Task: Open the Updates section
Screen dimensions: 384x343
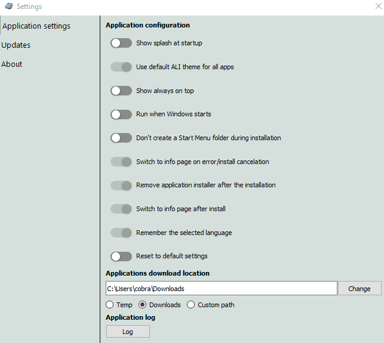Action: pyautogui.click(x=16, y=45)
